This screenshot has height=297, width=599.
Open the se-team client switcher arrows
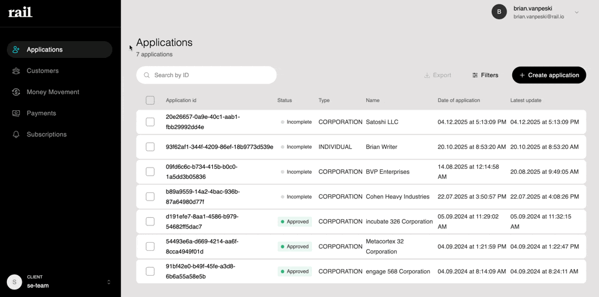[x=109, y=282]
